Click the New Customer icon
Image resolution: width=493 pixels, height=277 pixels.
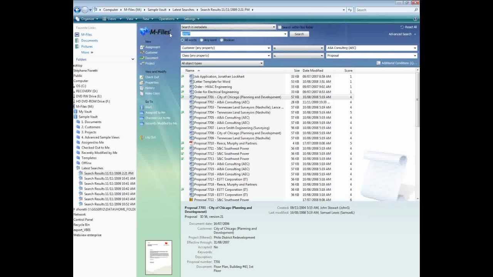coord(142,52)
